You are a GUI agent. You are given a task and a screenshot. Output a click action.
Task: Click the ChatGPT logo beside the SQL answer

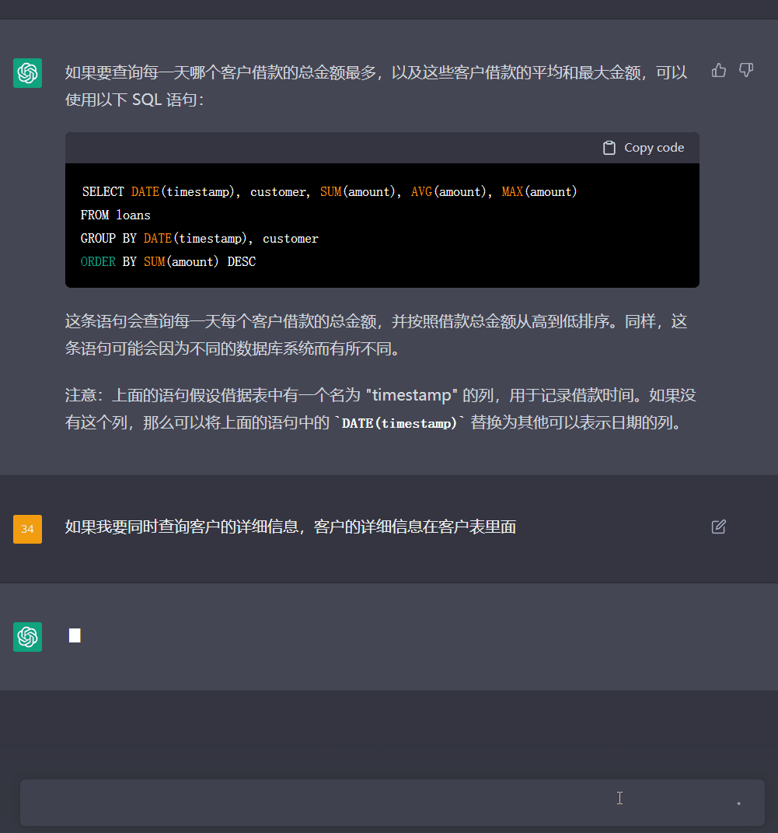tap(27, 73)
